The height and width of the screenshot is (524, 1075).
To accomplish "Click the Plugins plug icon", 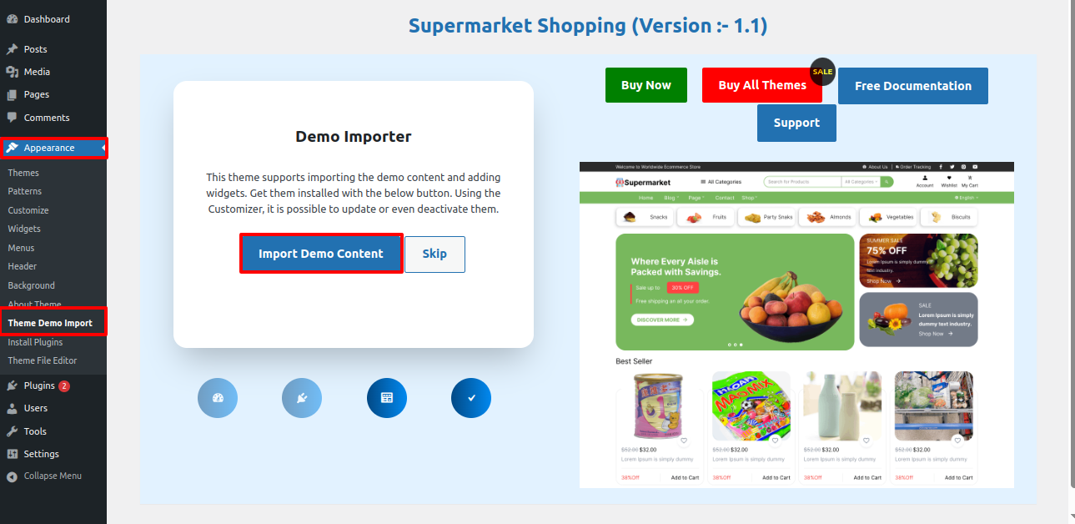I will [x=12, y=385].
